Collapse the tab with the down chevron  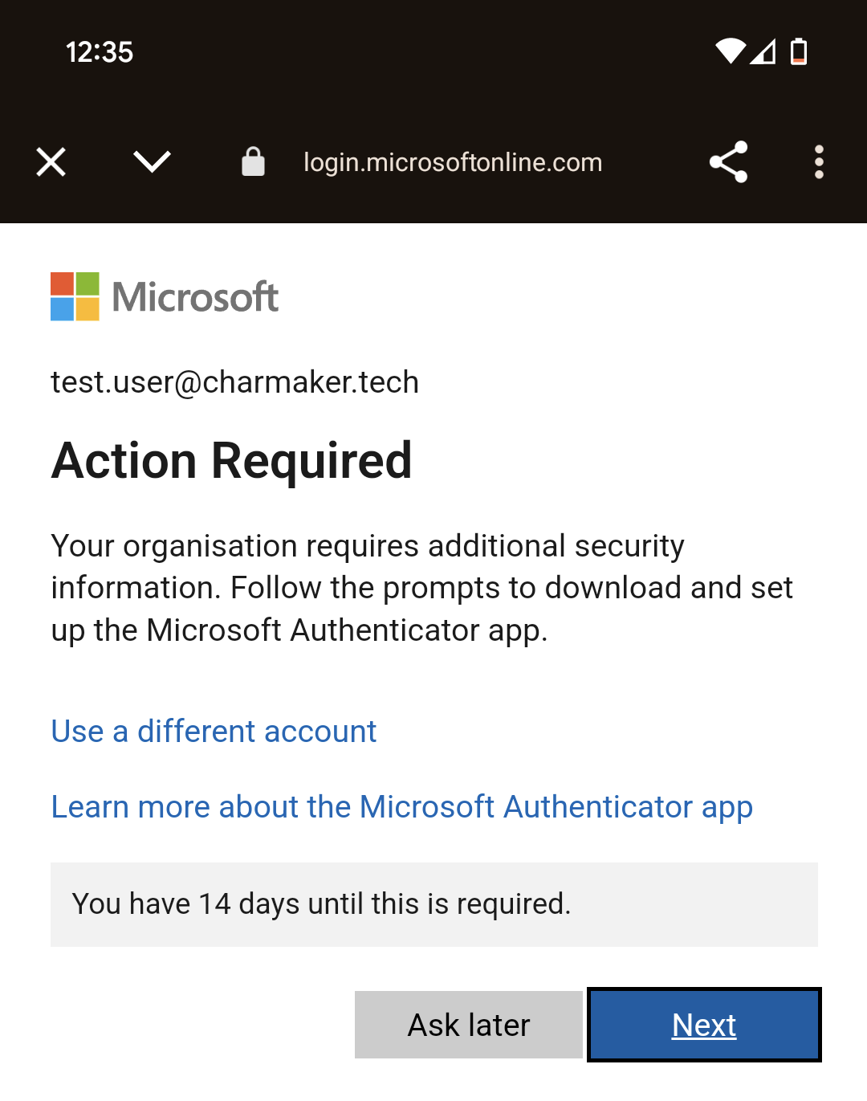pyautogui.click(x=152, y=162)
